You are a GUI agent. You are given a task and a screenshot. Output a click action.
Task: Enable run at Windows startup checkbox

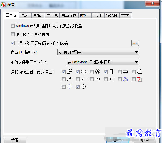point(12,25)
